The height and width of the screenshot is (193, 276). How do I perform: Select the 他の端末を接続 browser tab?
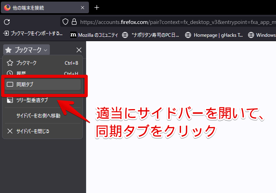pos(45,8)
